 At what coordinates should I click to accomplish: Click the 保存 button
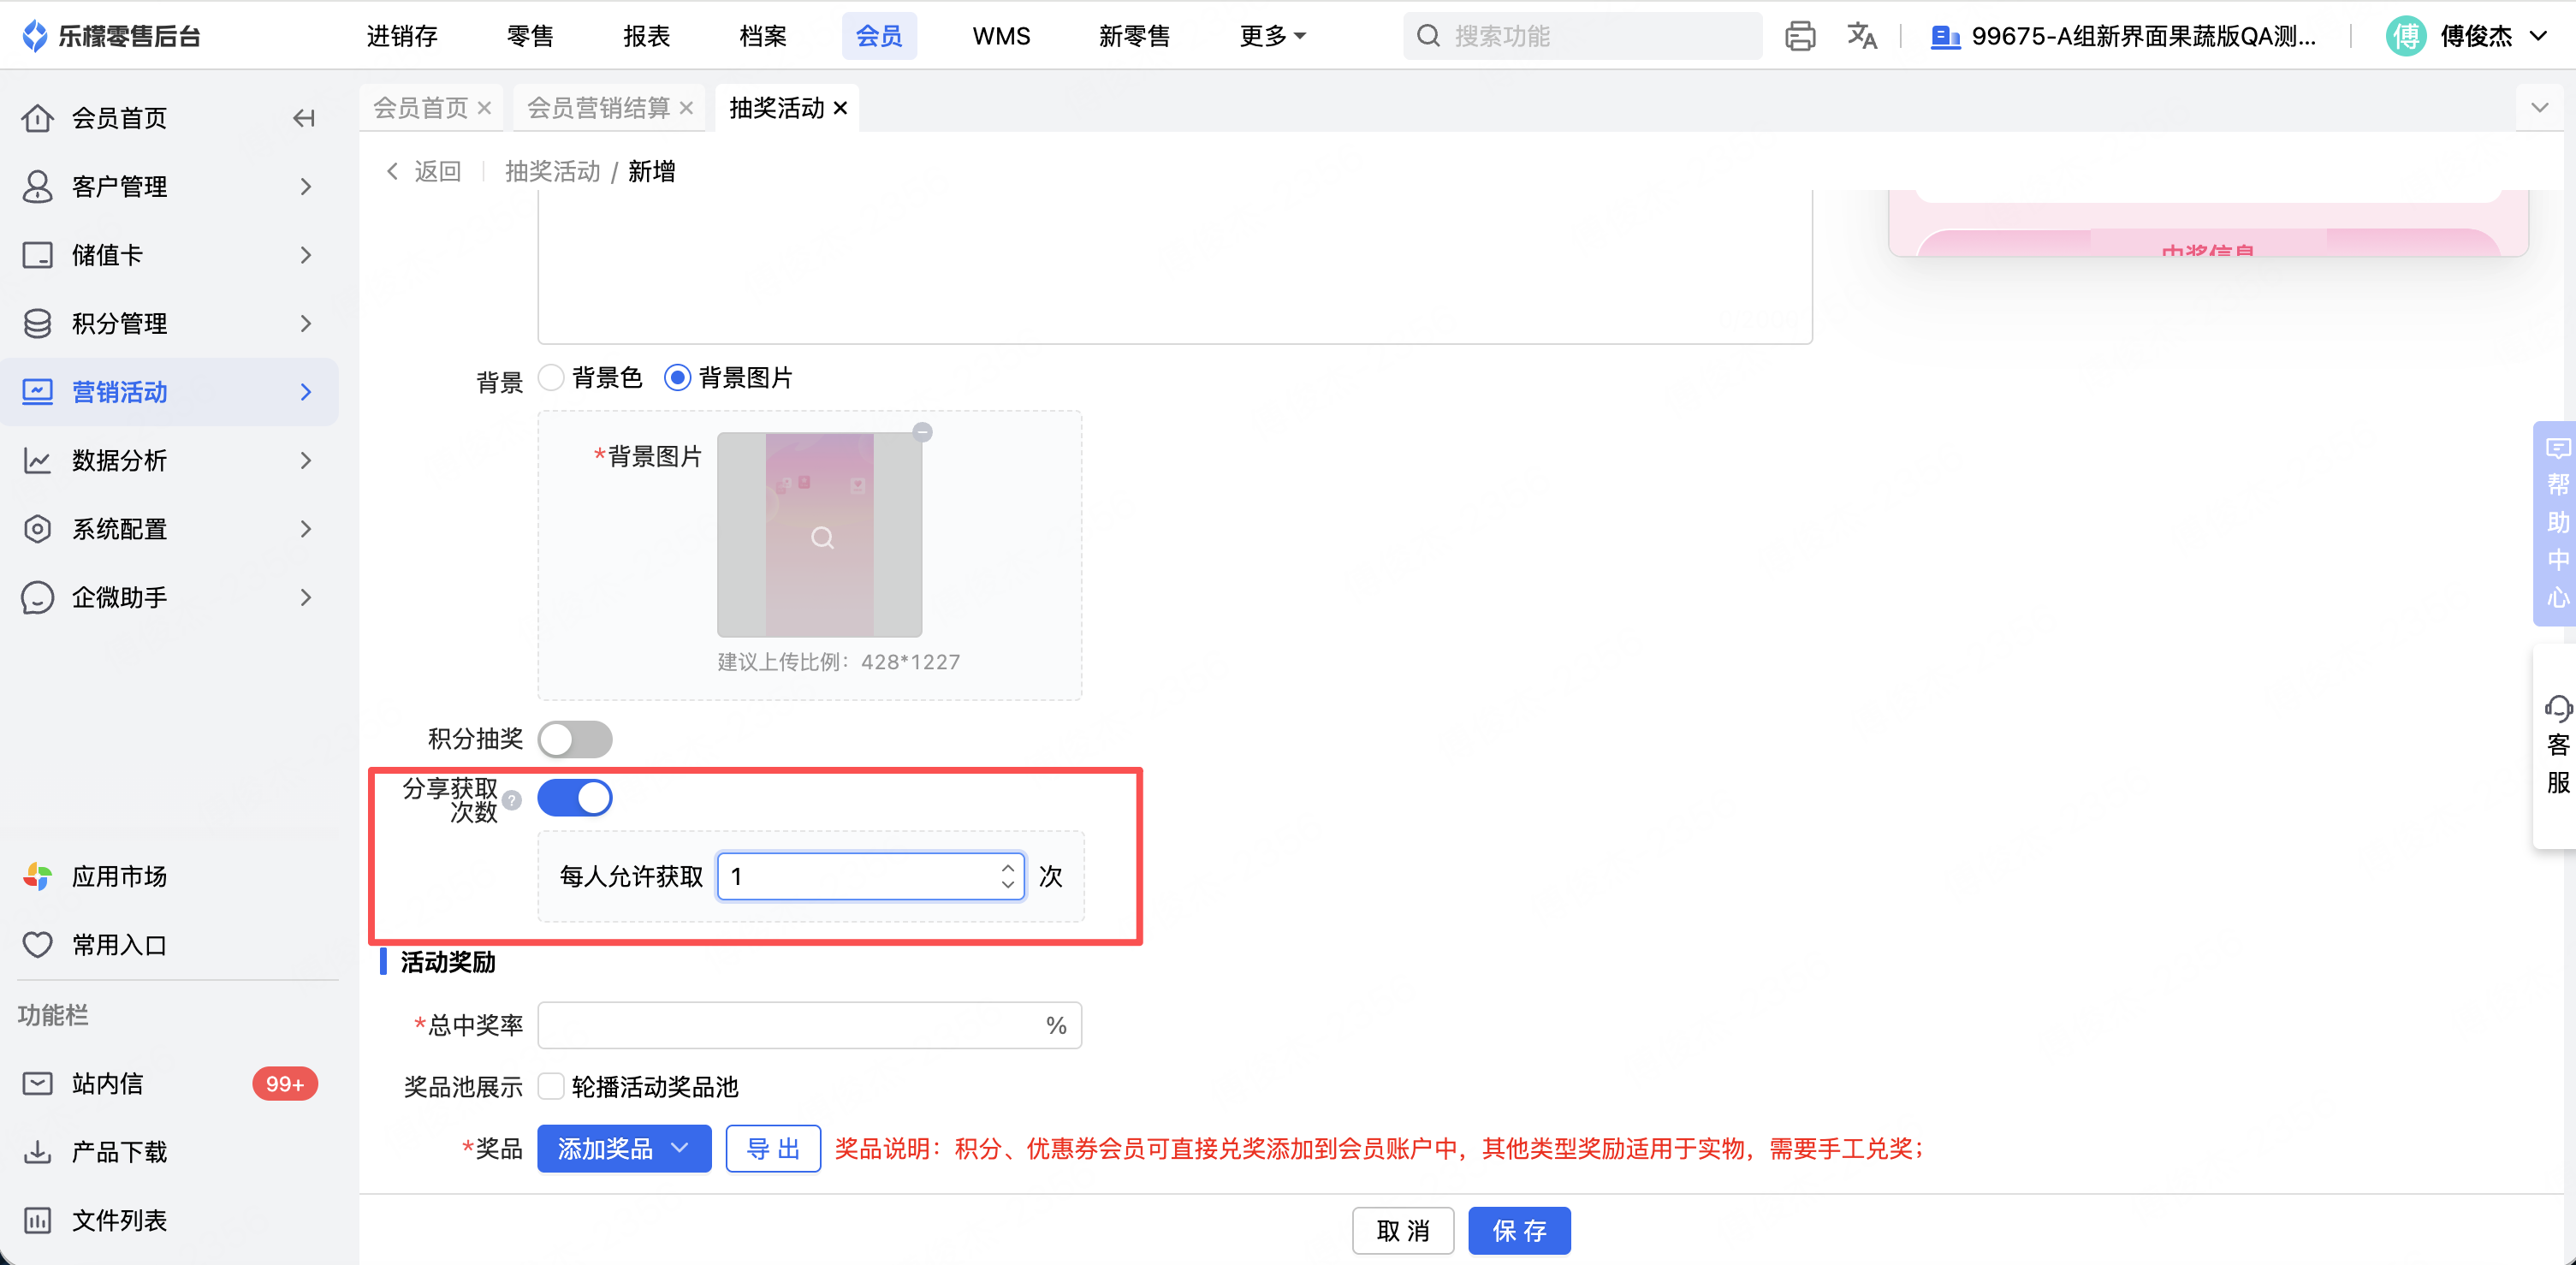click(1518, 1230)
